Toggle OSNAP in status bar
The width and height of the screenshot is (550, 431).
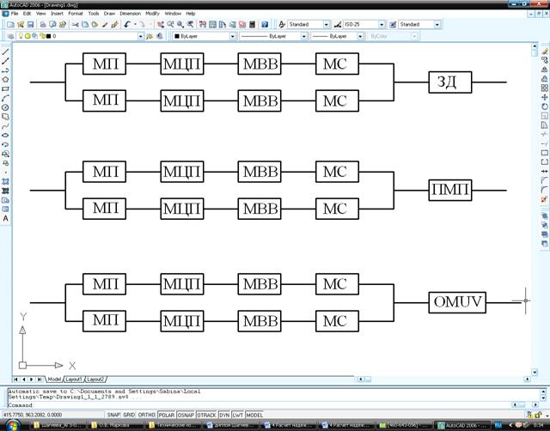tap(185, 414)
